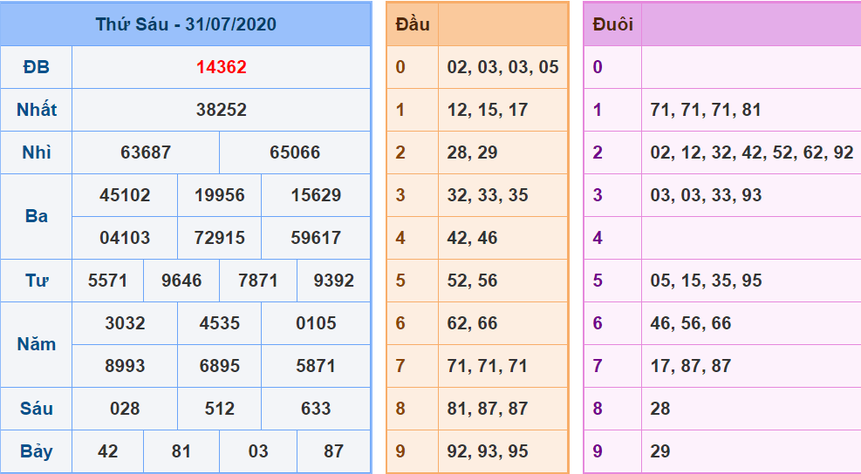Select the special prize number 14362
Screen dimensions: 861x474
(222, 67)
